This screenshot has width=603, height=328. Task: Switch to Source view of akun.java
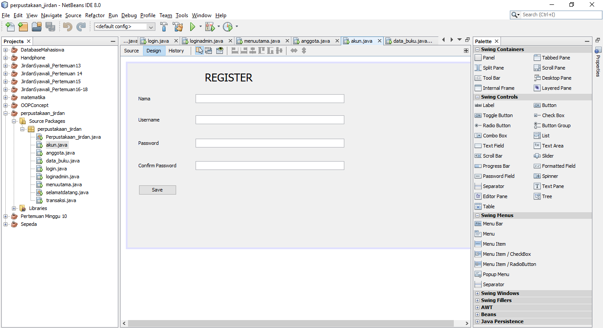click(x=131, y=51)
